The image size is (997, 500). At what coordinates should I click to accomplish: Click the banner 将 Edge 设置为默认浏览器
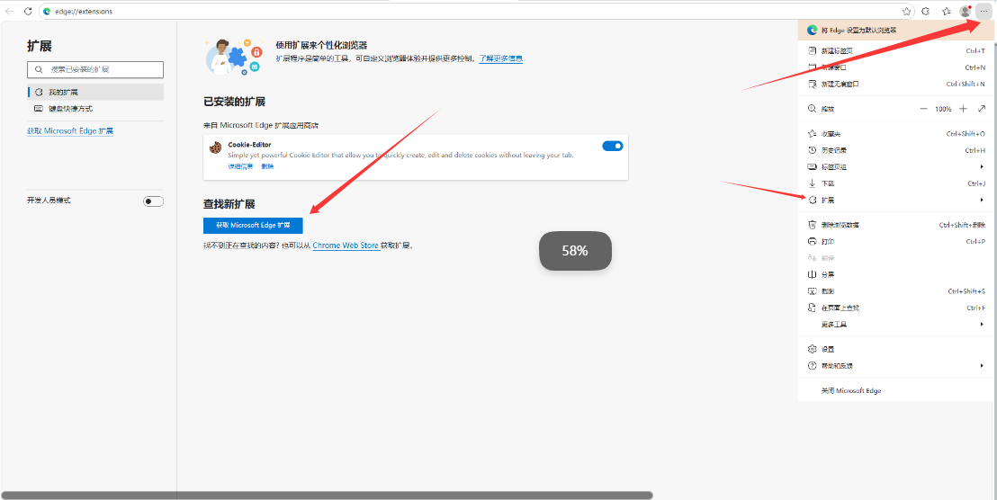pyautogui.click(x=895, y=30)
